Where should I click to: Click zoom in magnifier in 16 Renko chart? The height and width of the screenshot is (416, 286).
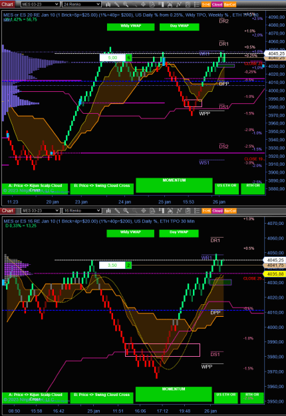click(126, 210)
